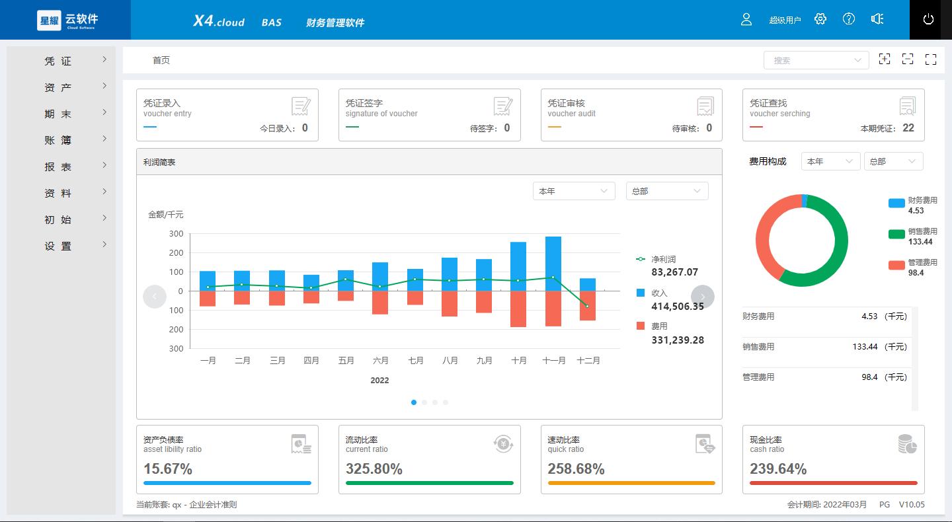The height and width of the screenshot is (522, 952).
Task: Enter fullscreen using the bracket icon
Action: [930, 59]
